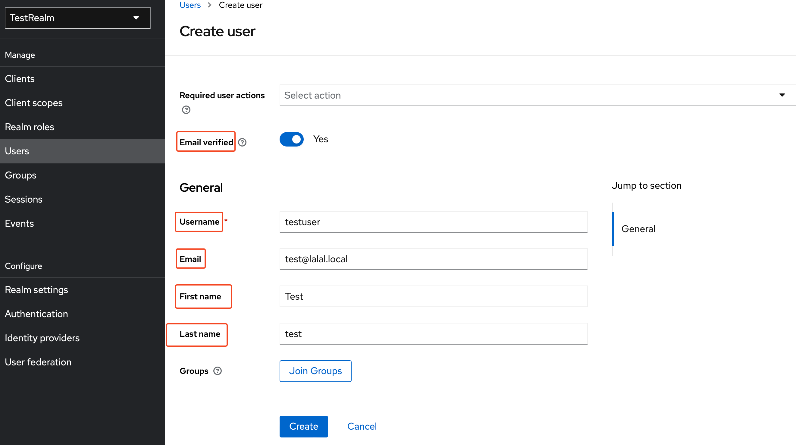Toggle the Email verified switch
The image size is (796, 445).
291,139
